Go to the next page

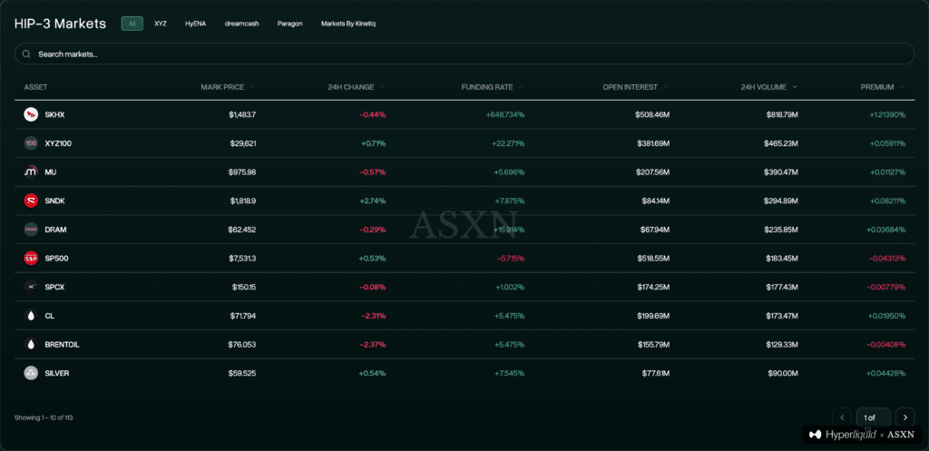point(905,417)
